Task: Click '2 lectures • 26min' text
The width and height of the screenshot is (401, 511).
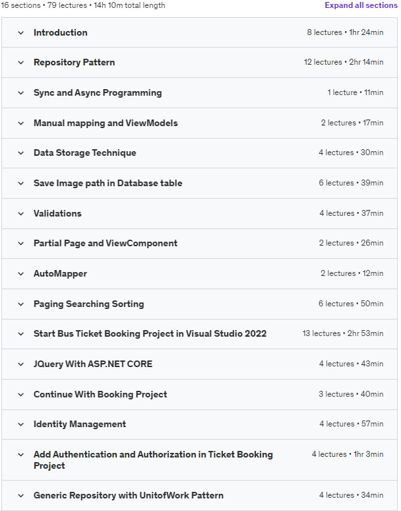Action: click(x=351, y=243)
